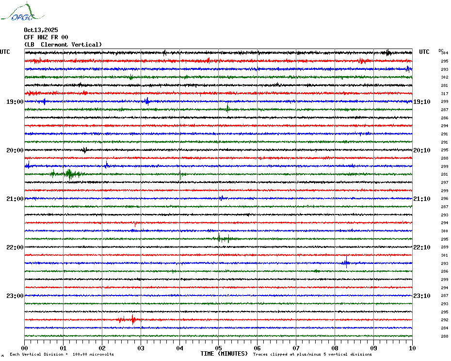Click the DC value 301
The image size is (451, 361).
tap(445, 255)
